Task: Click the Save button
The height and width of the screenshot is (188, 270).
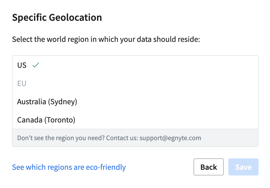Action: pyautogui.click(x=243, y=167)
